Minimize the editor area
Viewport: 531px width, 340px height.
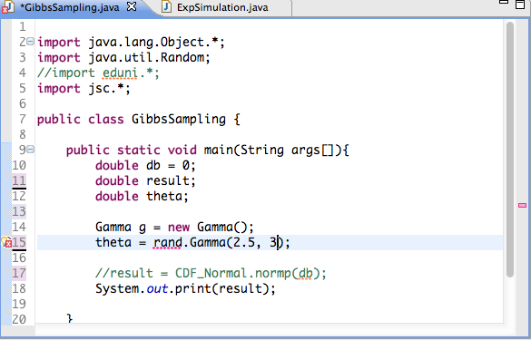click(x=504, y=2)
